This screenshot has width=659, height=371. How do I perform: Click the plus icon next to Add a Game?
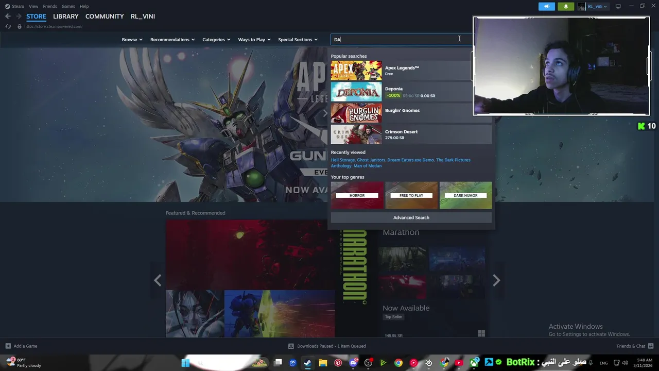[8, 346]
